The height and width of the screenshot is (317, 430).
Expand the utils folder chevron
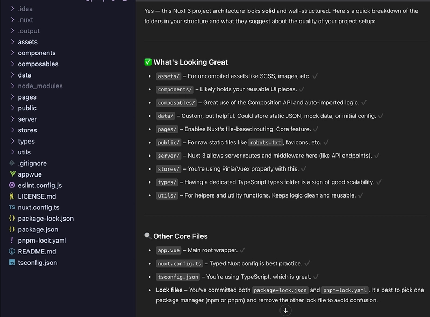(x=12, y=152)
